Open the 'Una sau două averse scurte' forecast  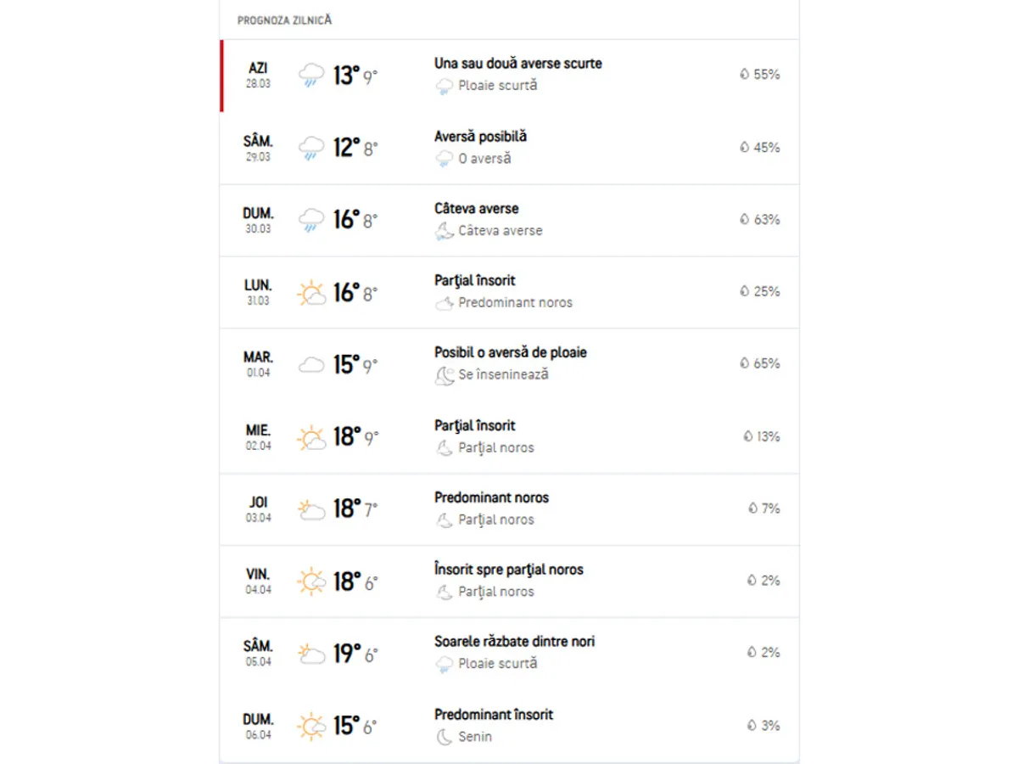[x=517, y=64]
